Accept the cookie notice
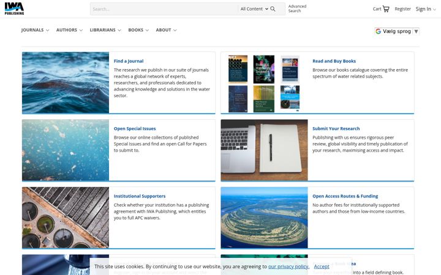441x275 pixels. point(322,266)
